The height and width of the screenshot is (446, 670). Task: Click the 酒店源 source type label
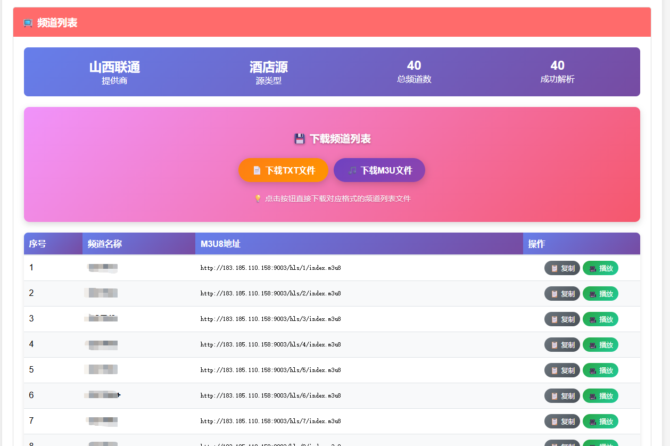268,67
